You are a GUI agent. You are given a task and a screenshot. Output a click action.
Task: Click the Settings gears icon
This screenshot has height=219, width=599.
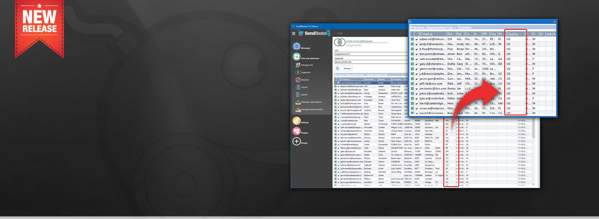click(297, 121)
